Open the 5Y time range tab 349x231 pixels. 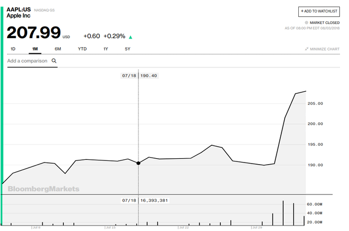point(128,49)
